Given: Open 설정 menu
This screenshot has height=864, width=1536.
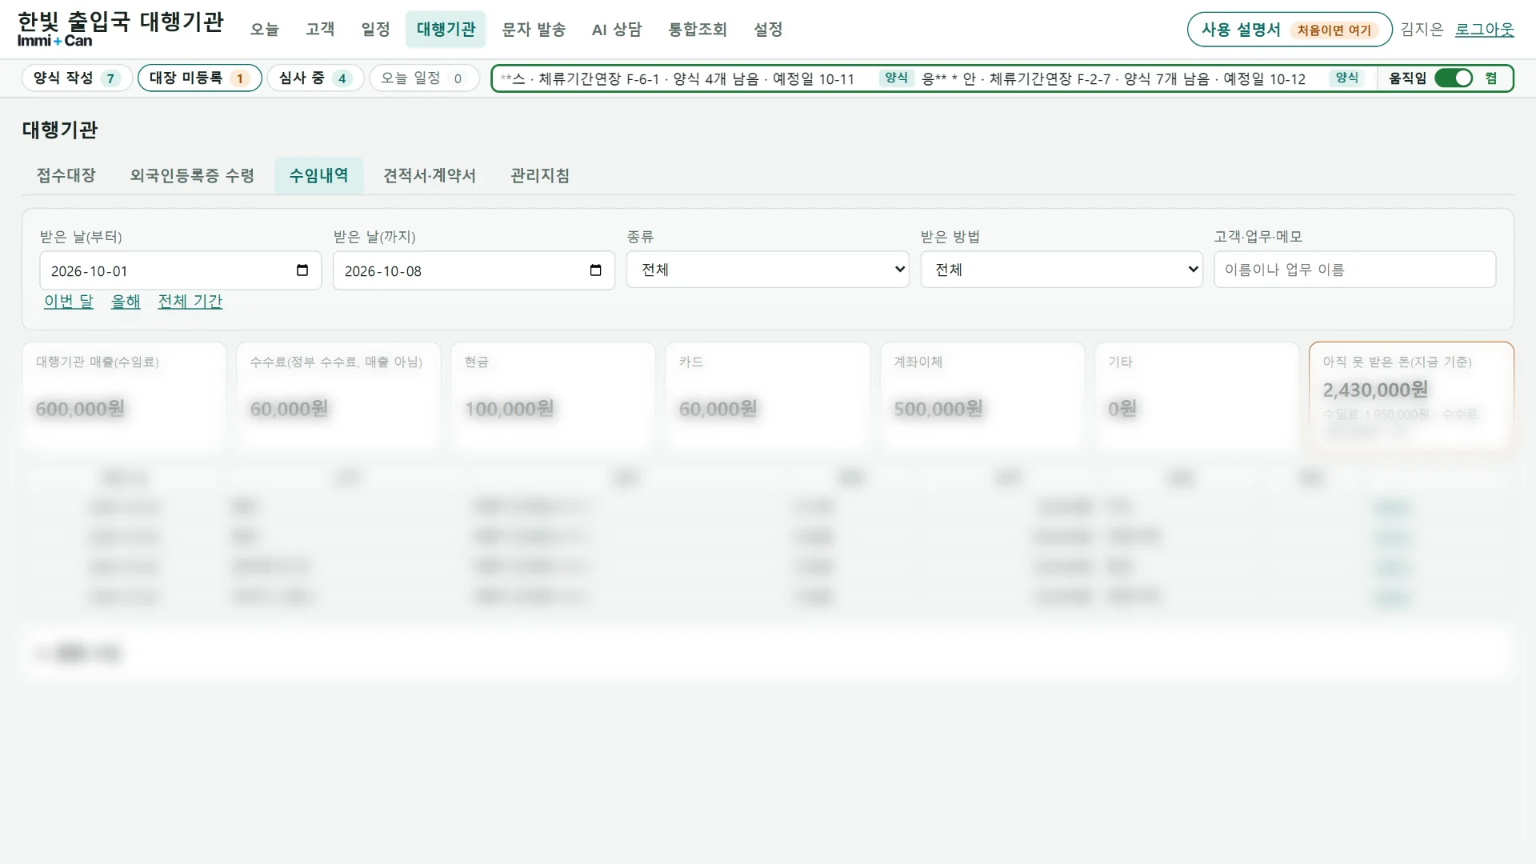Looking at the screenshot, I should point(768,29).
